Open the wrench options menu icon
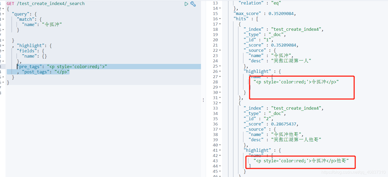Screen dimensions: 388x177 tap(193, 4)
